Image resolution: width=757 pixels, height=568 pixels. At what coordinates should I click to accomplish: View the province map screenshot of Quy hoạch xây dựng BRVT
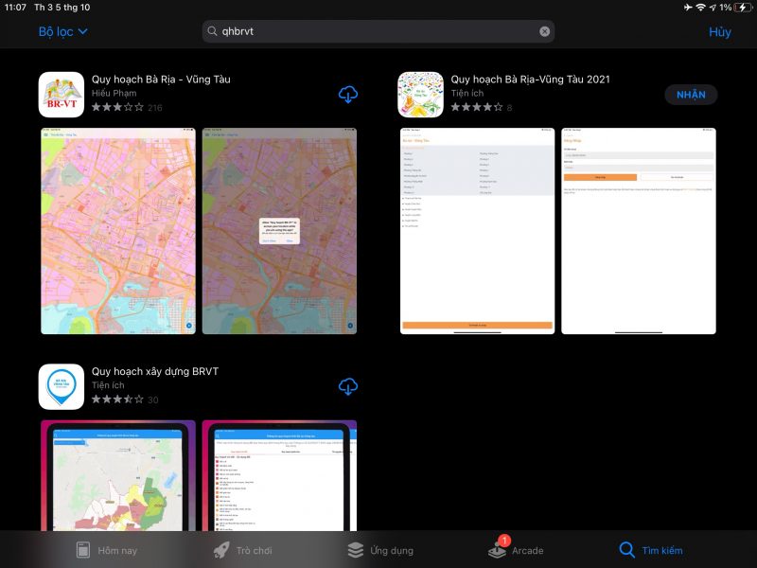118,476
